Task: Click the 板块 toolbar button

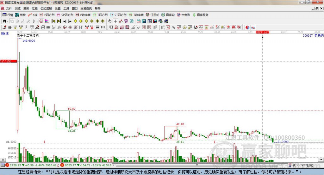Action: (21, 15)
